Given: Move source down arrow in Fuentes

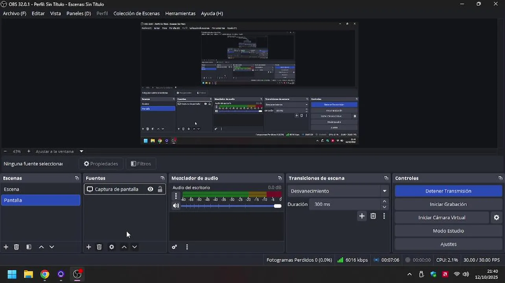Looking at the screenshot, I should pos(135,247).
